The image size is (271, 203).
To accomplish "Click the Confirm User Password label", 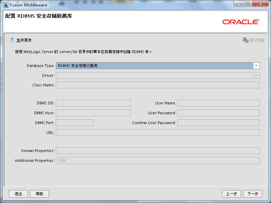I will pyautogui.click(x=154, y=123).
